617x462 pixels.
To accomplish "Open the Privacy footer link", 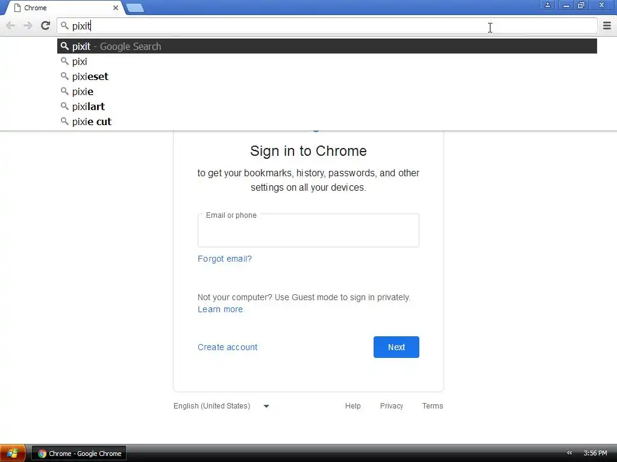I will click(x=392, y=406).
